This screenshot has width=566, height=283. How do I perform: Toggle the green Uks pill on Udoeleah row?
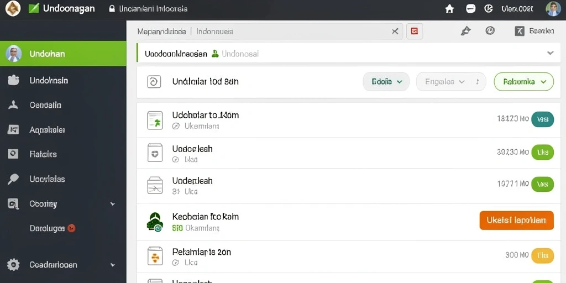click(x=543, y=153)
